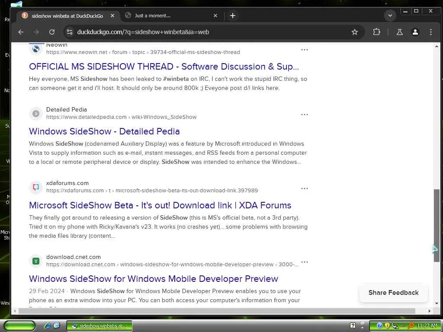443x332 pixels.
Task: Click the detailedpedia.com wiki URL
Action: pos(121,117)
